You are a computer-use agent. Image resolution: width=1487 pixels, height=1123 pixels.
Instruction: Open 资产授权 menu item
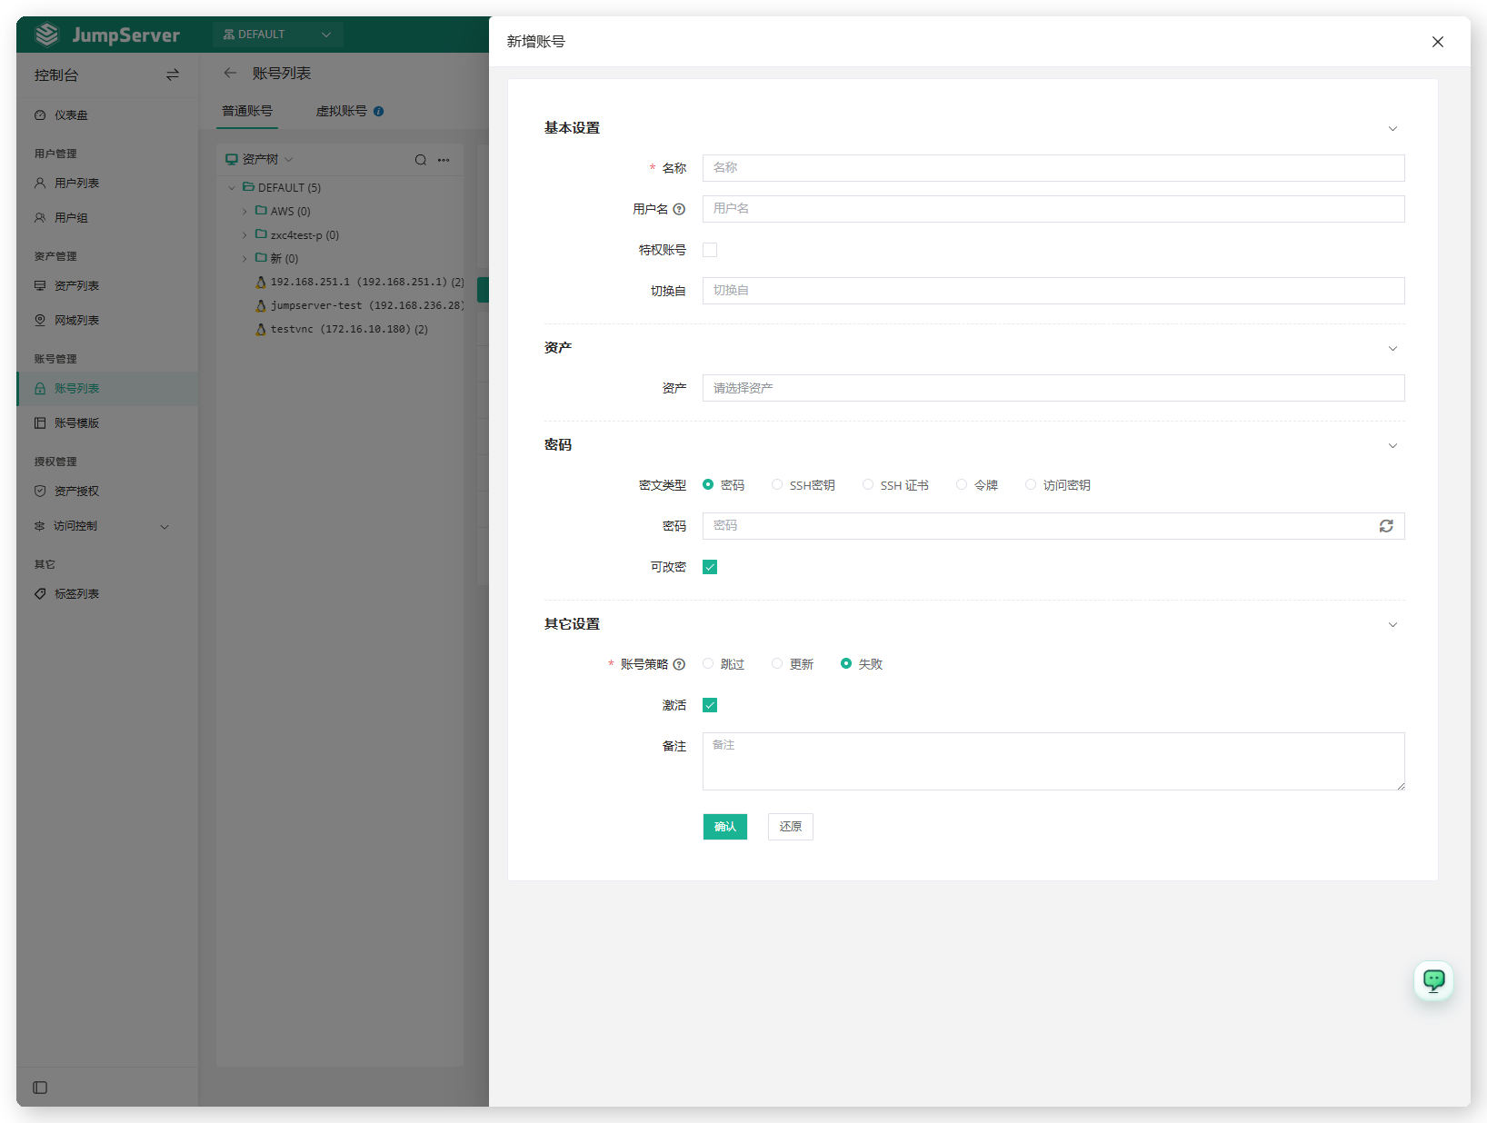[107, 491]
